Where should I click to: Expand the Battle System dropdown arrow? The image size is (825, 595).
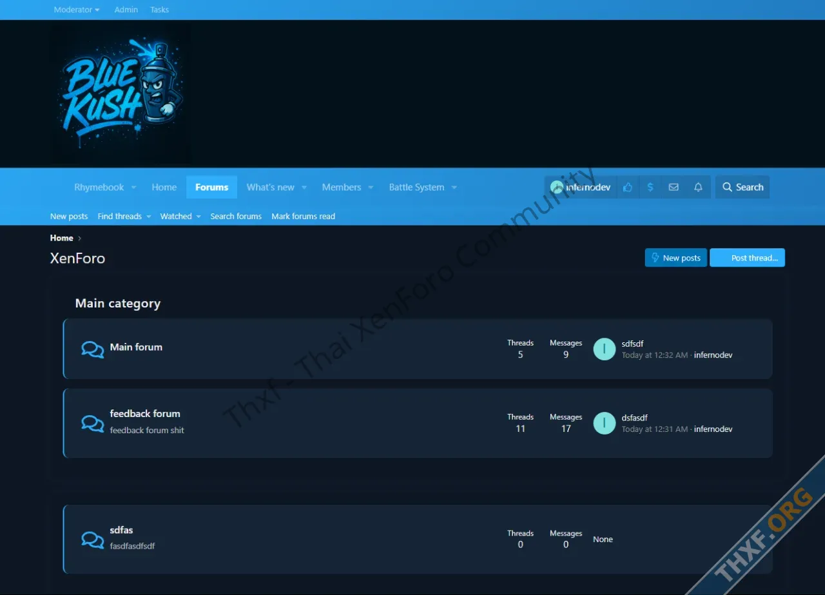[454, 188]
